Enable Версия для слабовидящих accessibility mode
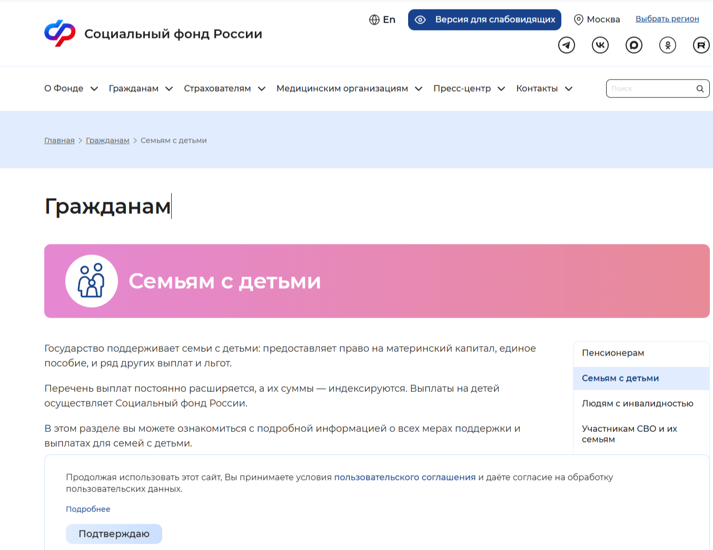The image size is (713, 550). coord(484,19)
